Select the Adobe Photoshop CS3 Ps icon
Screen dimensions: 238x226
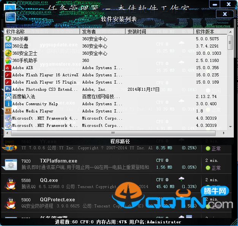8,89
